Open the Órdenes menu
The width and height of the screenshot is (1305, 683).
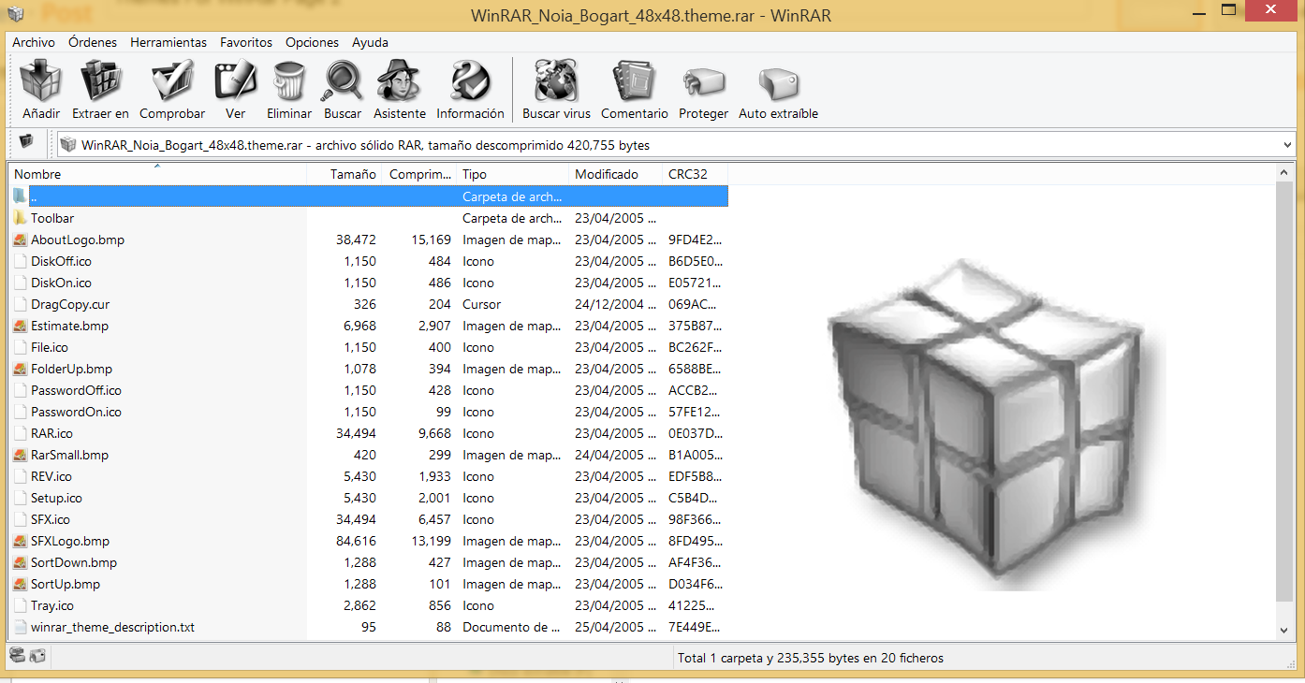pos(93,42)
